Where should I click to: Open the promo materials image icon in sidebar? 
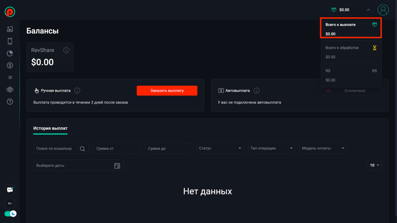(x=10, y=29)
